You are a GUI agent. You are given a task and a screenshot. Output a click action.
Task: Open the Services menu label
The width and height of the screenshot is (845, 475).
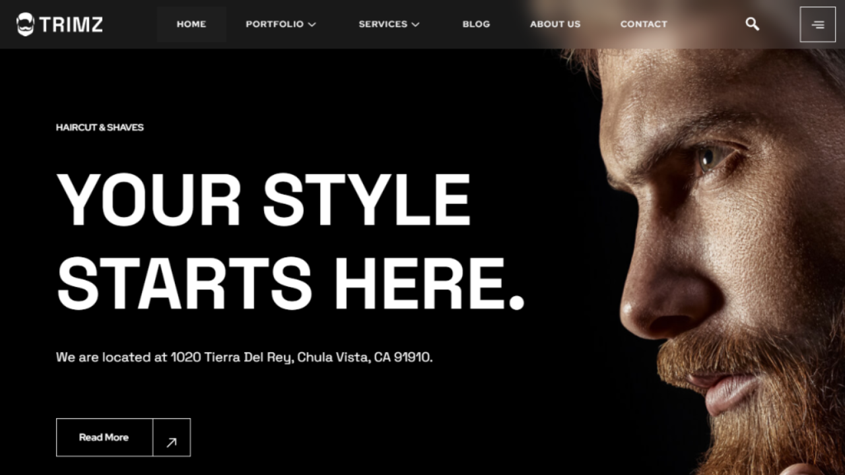click(x=383, y=24)
